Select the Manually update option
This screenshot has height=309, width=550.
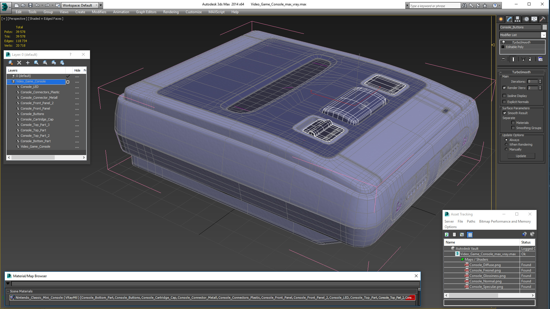(506, 149)
